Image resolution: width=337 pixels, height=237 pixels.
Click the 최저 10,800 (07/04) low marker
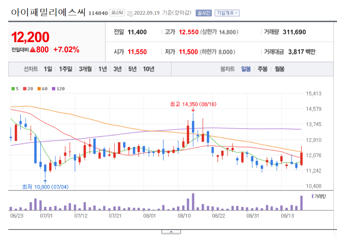pos(45,187)
